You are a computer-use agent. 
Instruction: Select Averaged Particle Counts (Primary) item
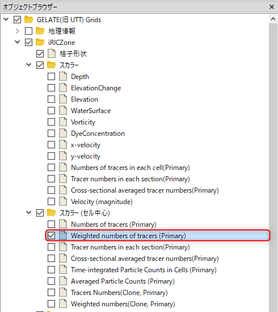[x=123, y=281]
